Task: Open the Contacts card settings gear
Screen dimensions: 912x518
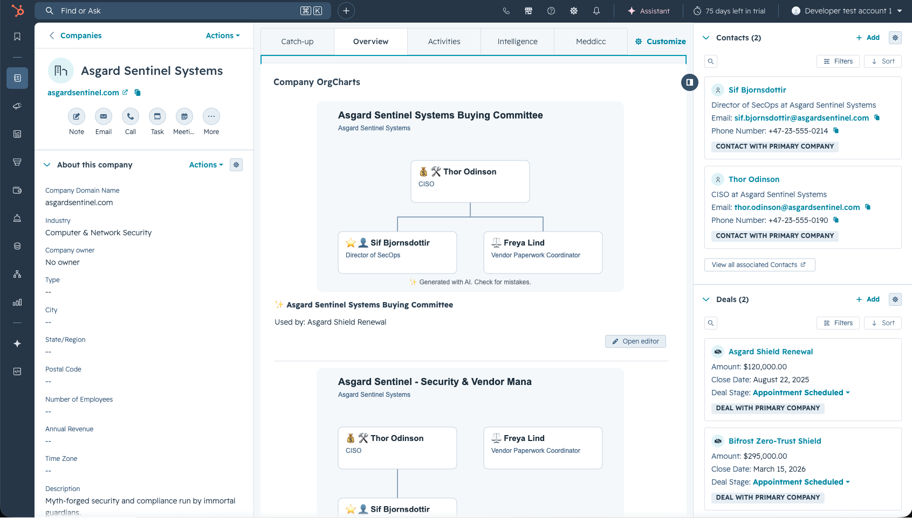Action: click(x=895, y=38)
